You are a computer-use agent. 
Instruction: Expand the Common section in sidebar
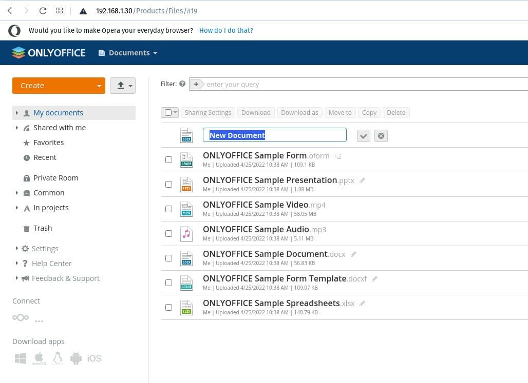[17, 192]
